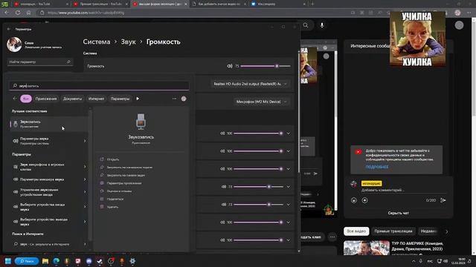This screenshot has height=267, width=476.
Task: Open video more actions (three dots) button
Action: (332, 237)
